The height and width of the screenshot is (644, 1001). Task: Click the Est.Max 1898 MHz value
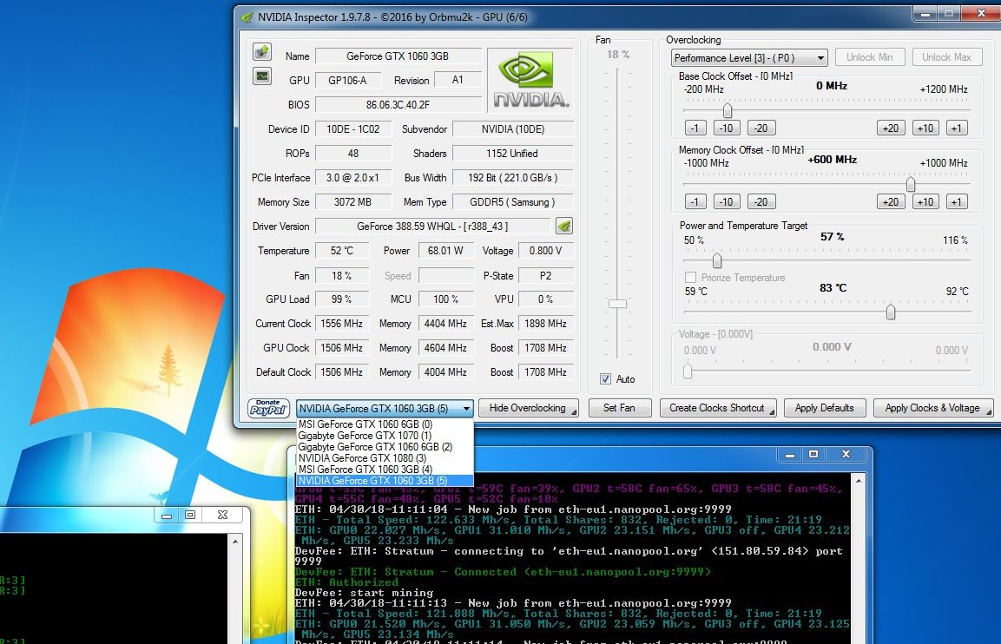tap(545, 324)
